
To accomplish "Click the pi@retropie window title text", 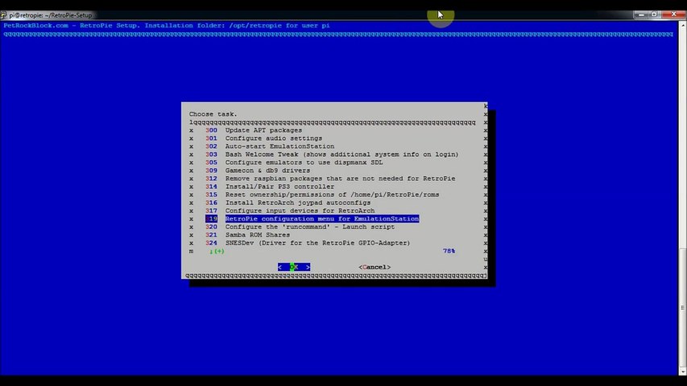I will pos(51,15).
